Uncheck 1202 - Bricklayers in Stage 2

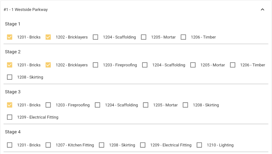(x=48, y=65)
